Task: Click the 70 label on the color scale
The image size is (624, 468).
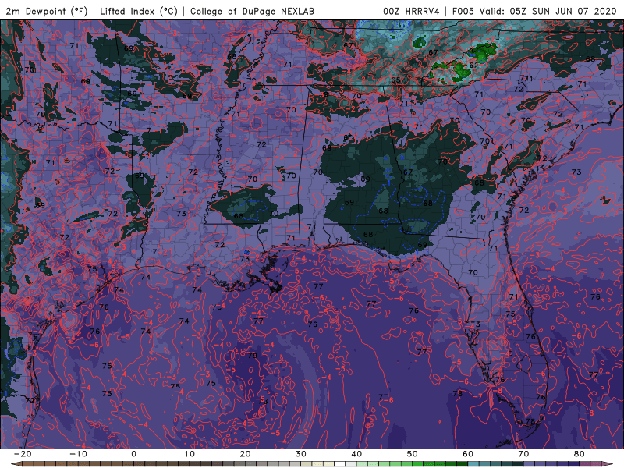Action: [523, 454]
